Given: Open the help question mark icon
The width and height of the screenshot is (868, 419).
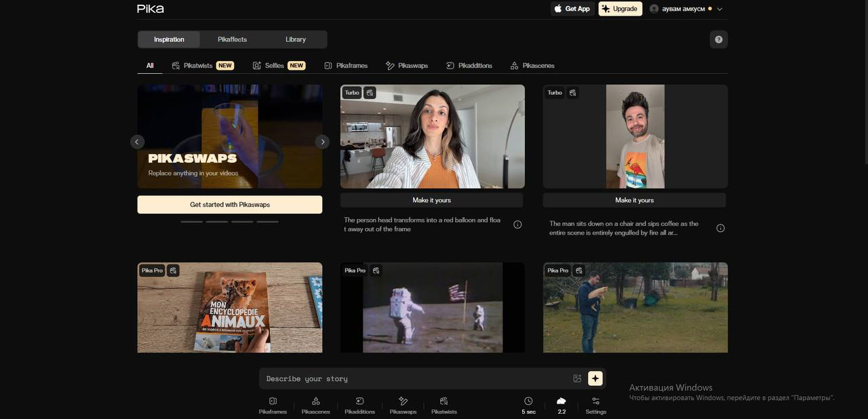Looking at the screenshot, I should pyautogui.click(x=719, y=39).
